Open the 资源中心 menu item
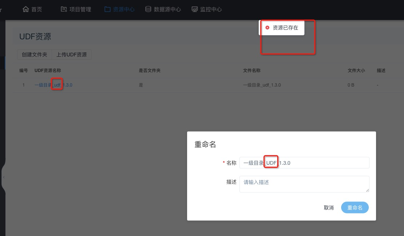Image resolution: width=404 pixels, height=236 pixels. click(x=120, y=9)
